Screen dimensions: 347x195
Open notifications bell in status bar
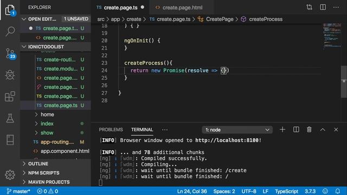pyautogui.click(x=337, y=191)
